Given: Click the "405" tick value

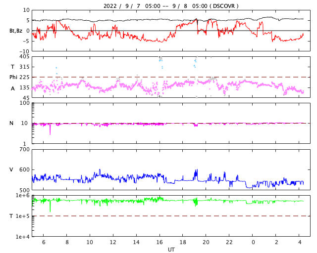Looking at the screenshot, I should (x=24, y=56).
